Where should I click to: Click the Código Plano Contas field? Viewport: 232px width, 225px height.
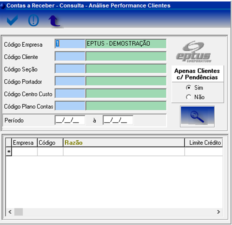[70, 106]
